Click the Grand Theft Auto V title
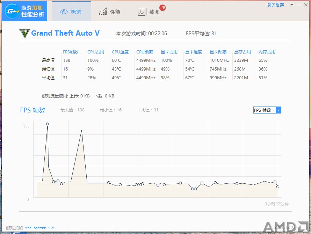311x234 pixels. click(65, 33)
